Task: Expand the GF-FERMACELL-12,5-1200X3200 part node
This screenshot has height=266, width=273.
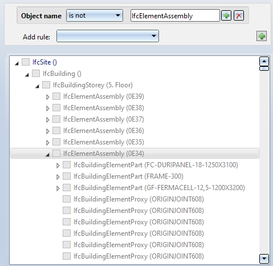Action: pos(58,188)
